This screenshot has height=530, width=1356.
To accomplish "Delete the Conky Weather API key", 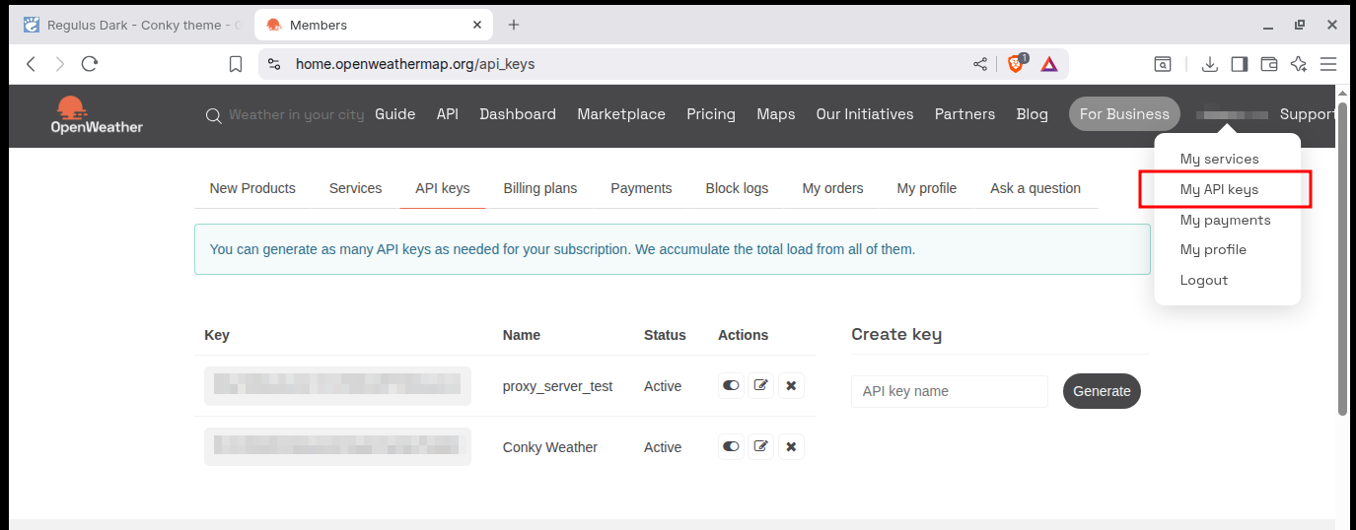I will pyautogui.click(x=791, y=447).
